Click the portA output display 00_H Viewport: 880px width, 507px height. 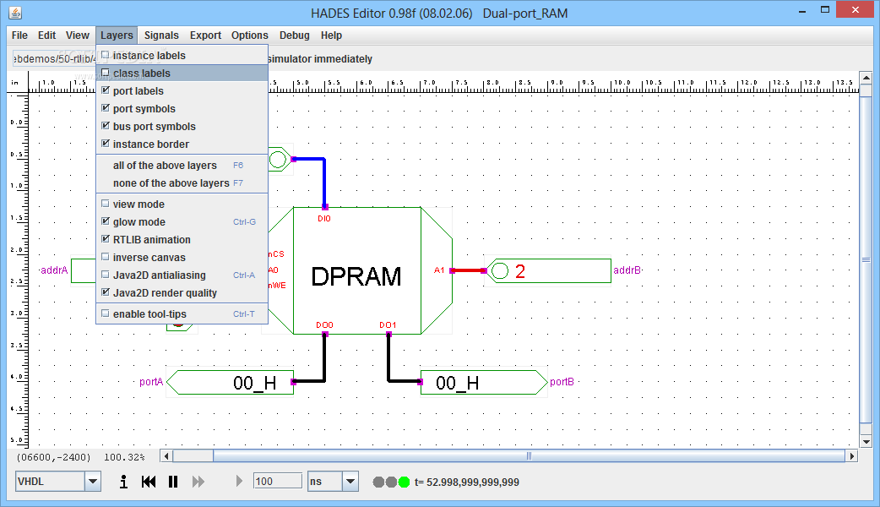coord(231,382)
